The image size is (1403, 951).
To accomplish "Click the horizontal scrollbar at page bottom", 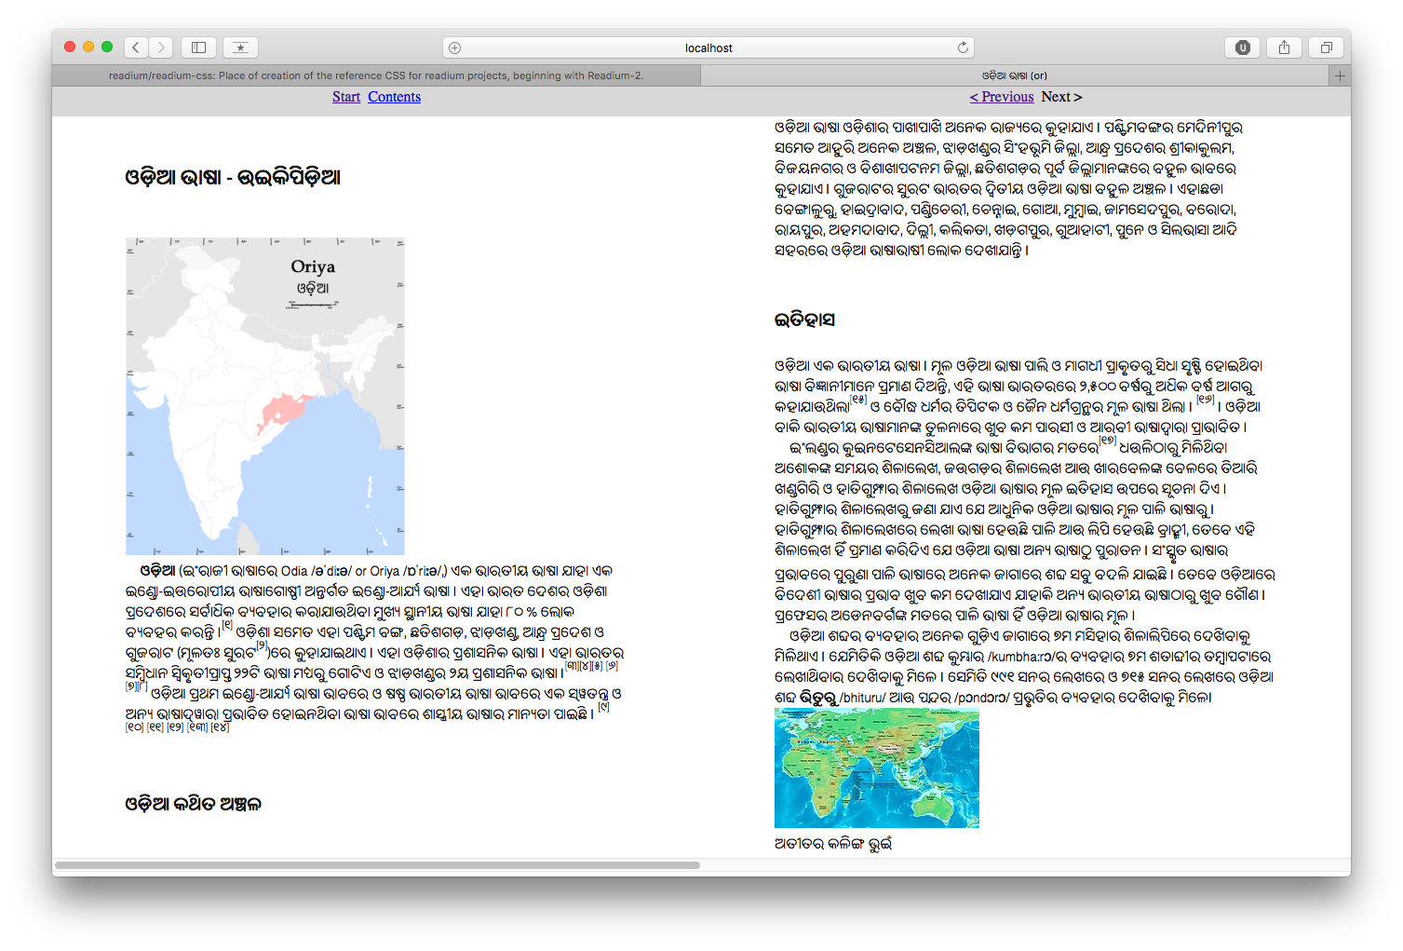I will pos(377,865).
